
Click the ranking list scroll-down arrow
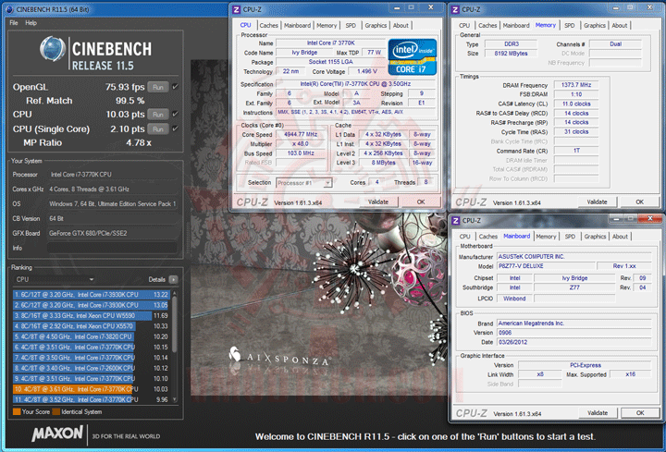[x=175, y=400]
